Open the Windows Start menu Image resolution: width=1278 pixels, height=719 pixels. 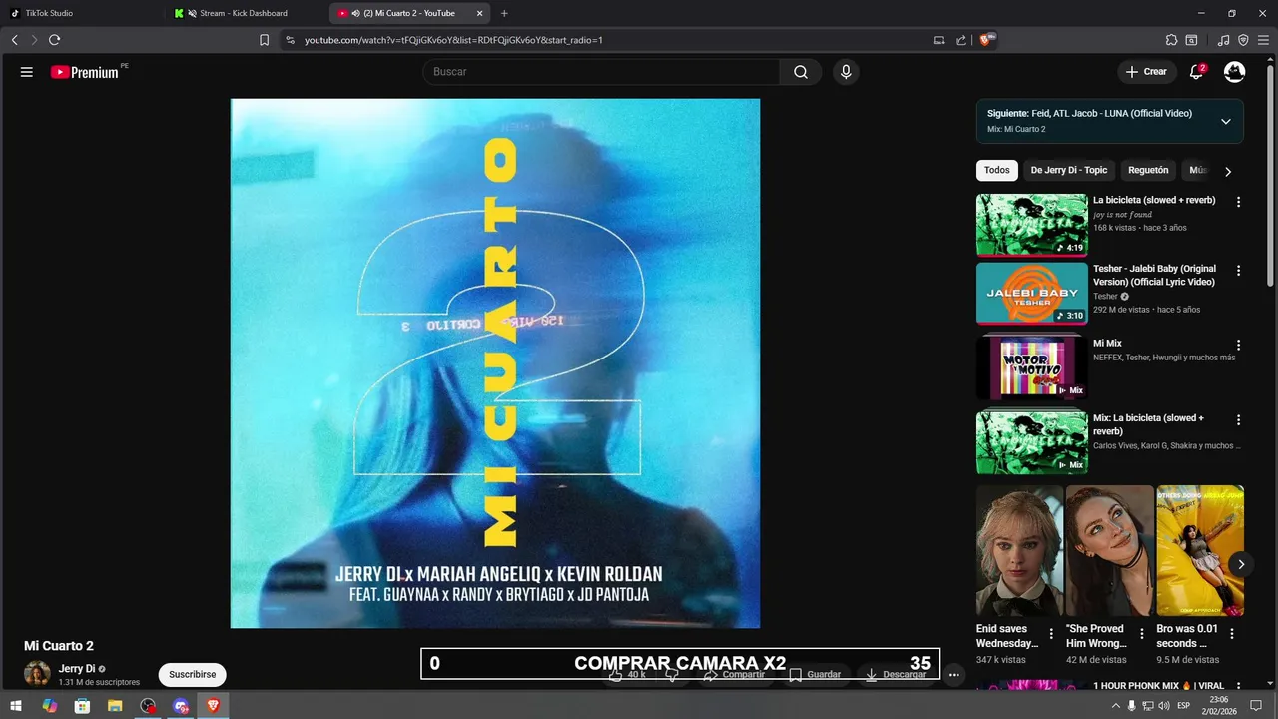[16, 706]
